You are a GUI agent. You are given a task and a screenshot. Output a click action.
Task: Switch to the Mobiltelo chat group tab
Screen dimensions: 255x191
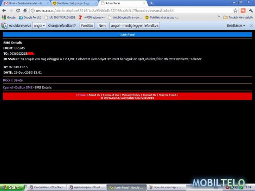point(74,3)
